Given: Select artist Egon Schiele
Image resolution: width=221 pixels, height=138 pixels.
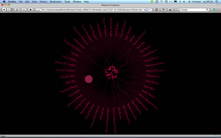Looking at the screenshot, I should click(128, 33).
